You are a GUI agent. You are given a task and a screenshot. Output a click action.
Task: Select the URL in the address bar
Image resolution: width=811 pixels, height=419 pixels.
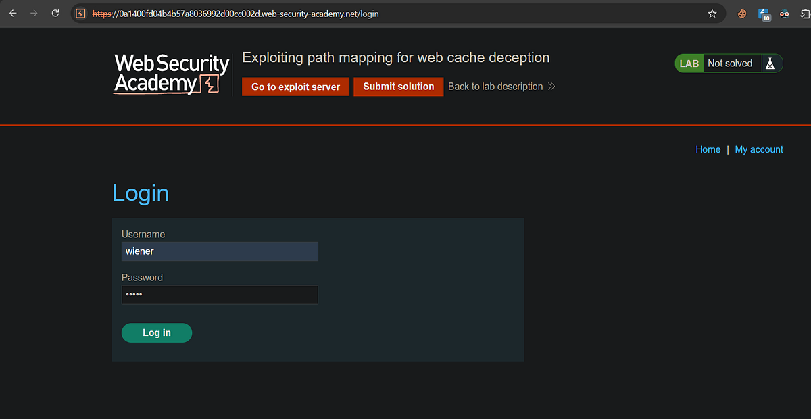coord(235,14)
